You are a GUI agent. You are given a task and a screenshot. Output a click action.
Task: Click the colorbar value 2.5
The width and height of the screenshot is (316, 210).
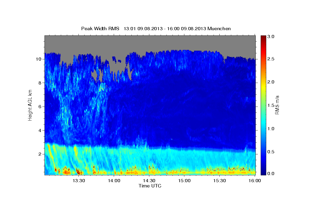pos(271,59)
